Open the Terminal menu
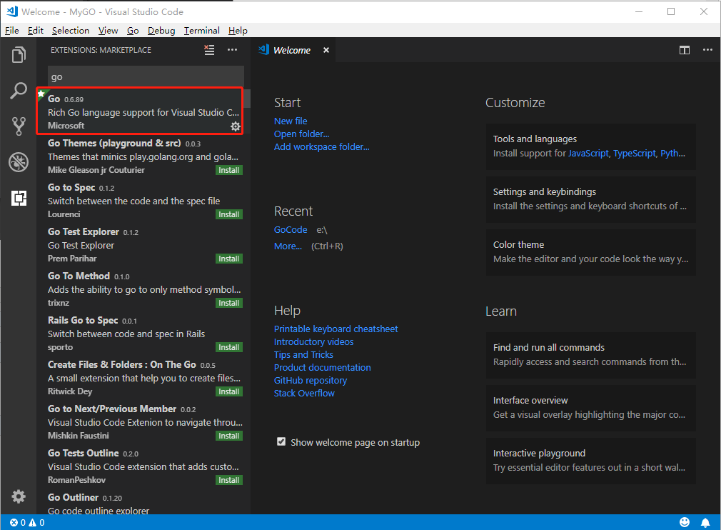 pos(201,31)
